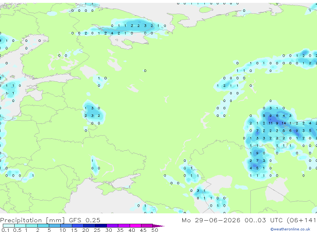Click the '0.5' legend scale label
The width and height of the screenshot is (317, 232).
[x=17, y=230]
